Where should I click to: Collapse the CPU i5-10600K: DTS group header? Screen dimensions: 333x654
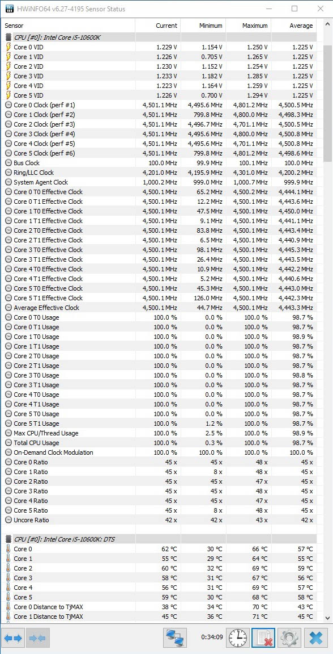point(158,539)
